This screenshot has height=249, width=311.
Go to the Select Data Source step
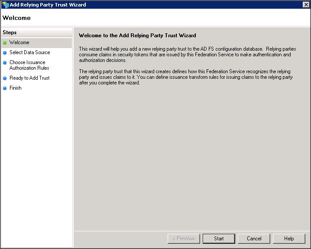pos(29,52)
